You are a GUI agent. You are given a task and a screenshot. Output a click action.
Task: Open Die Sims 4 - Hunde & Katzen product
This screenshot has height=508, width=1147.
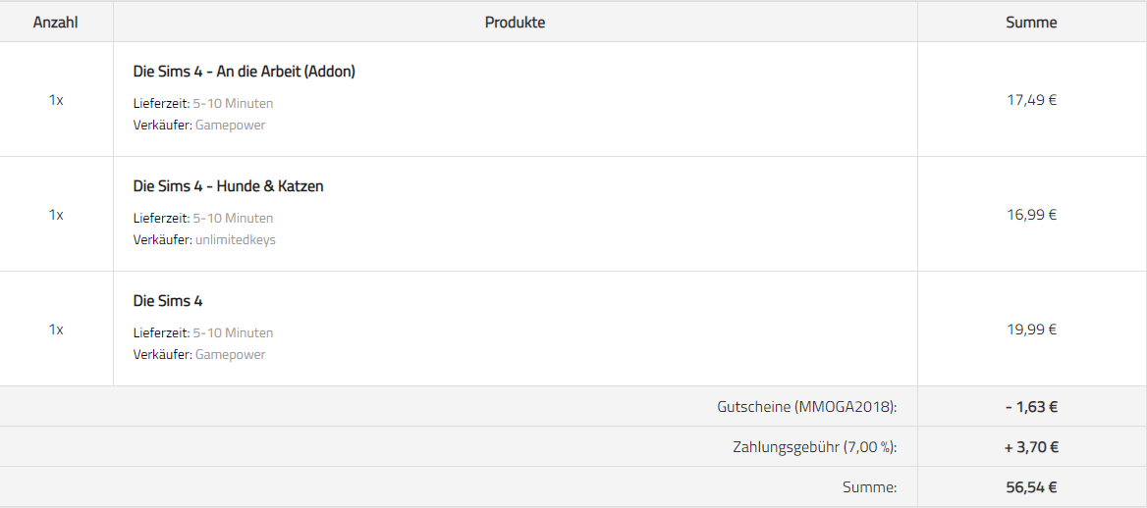click(x=228, y=186)
